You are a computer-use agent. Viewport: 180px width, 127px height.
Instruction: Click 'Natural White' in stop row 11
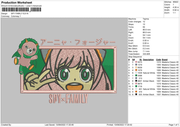[x=149, y=89]
